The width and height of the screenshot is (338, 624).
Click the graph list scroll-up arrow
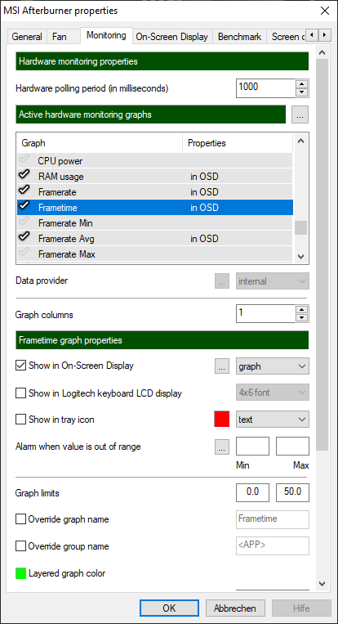(x=300, y=141)
